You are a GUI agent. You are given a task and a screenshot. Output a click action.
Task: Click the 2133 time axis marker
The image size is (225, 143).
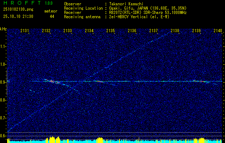tap(68, 30)
